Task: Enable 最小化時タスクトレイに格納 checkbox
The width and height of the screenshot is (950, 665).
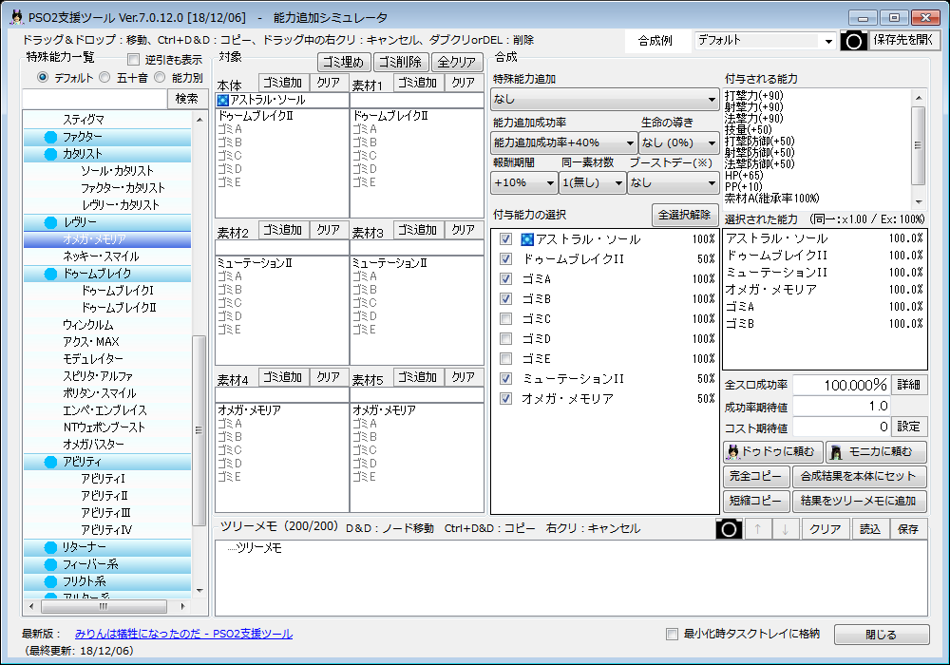Action: [x=672, y=634]
